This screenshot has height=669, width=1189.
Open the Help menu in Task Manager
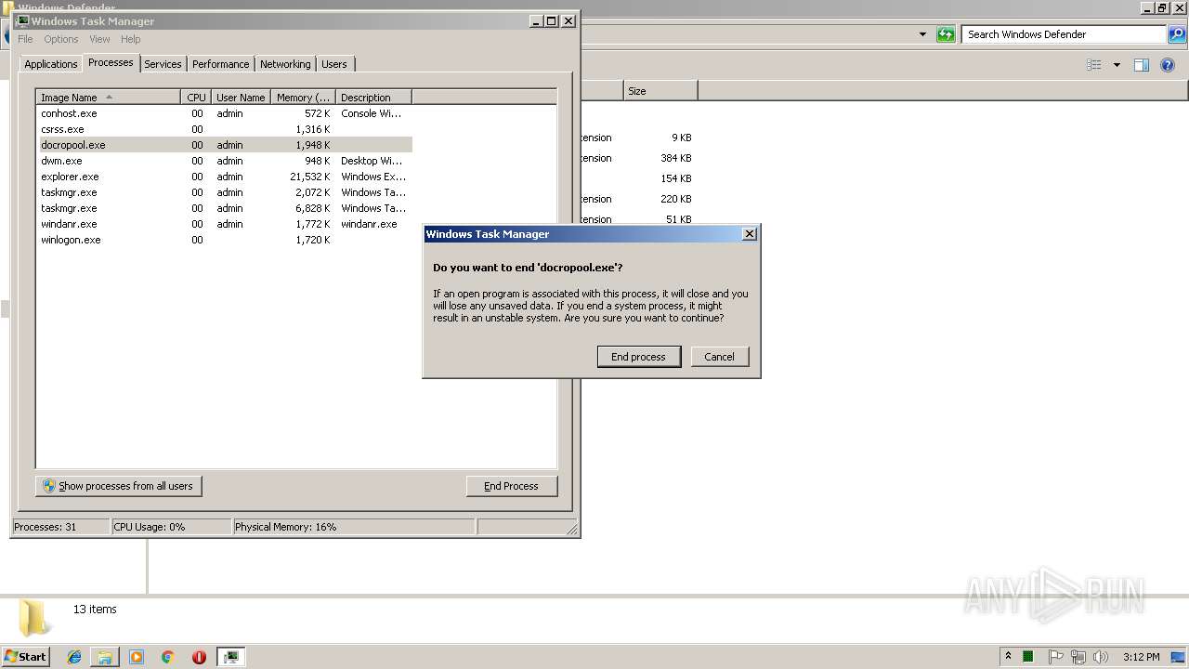(131, 39)
